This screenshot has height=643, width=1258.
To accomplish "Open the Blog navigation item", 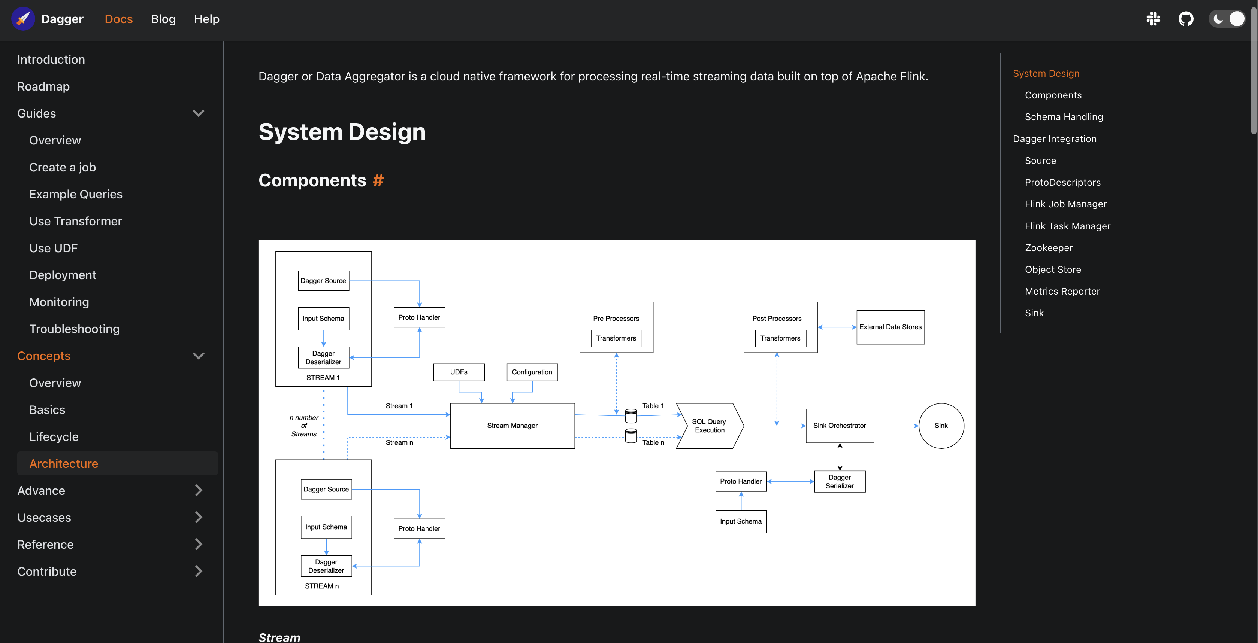I will tap(163, 19).
